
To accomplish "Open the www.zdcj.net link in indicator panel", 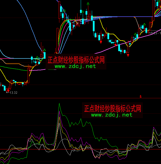I will click(111, 115).
